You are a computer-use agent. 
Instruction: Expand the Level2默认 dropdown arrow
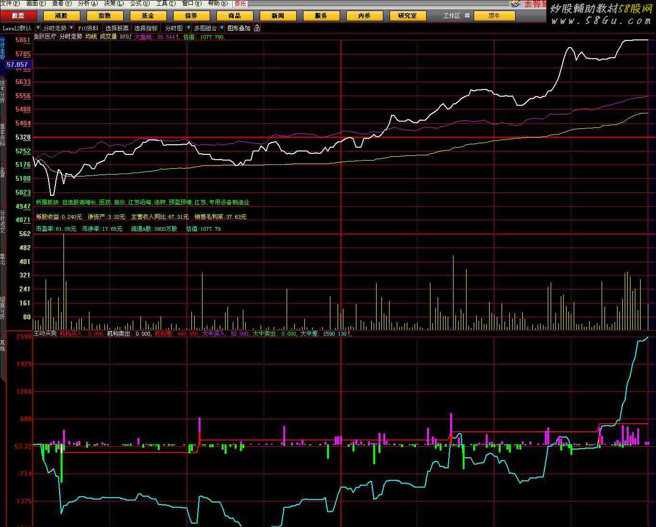[x=38, y=28]
